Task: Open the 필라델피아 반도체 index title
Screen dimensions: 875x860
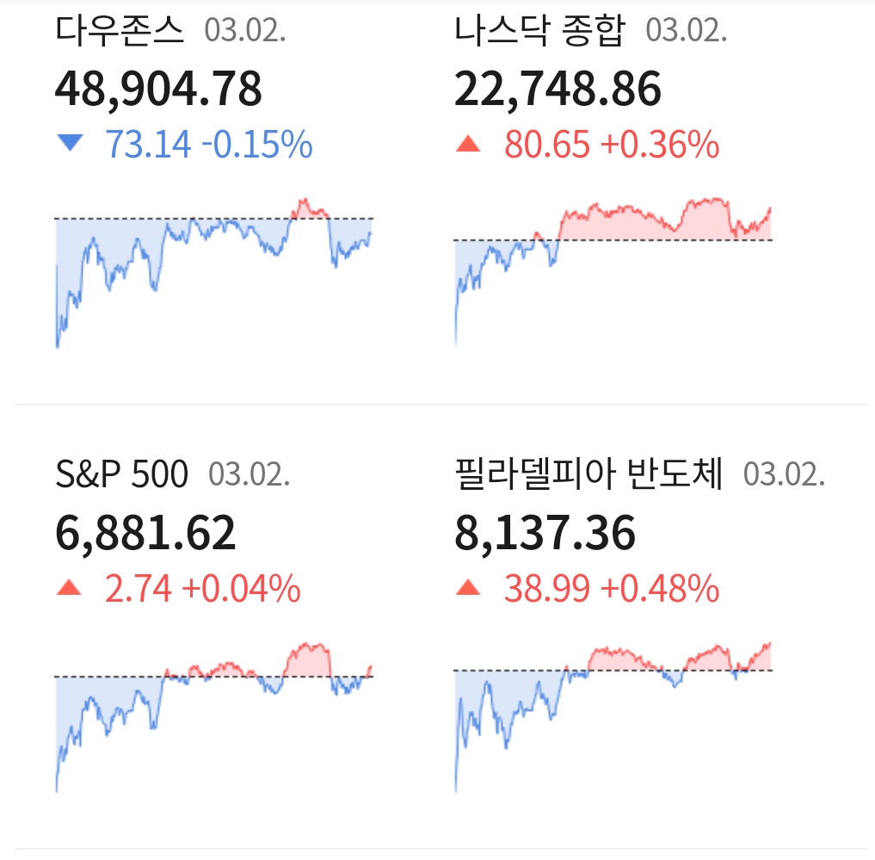Action: (x=588, y=475)
